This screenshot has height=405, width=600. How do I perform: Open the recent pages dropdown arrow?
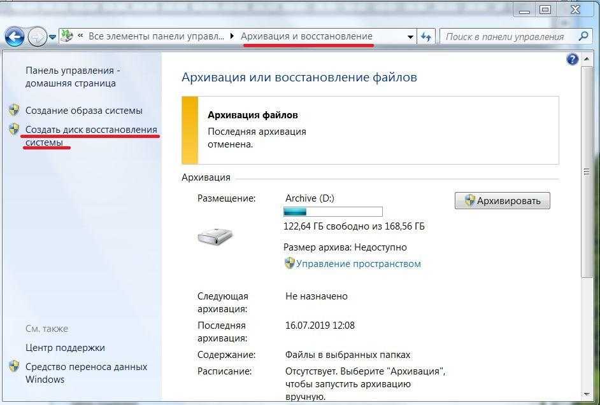pos(52,38)
